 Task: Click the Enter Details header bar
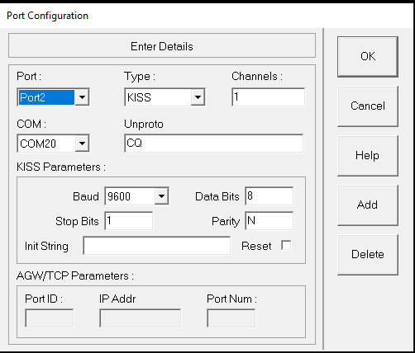pos(162,45)
